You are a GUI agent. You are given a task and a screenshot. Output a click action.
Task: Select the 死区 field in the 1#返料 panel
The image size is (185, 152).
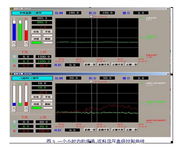tap(72, 130)
